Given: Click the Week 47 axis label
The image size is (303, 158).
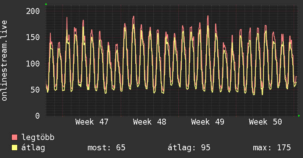Looking at the screenshot, I should coord(92,122).
